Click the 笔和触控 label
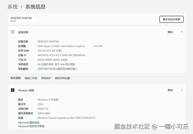 (23, 69)
